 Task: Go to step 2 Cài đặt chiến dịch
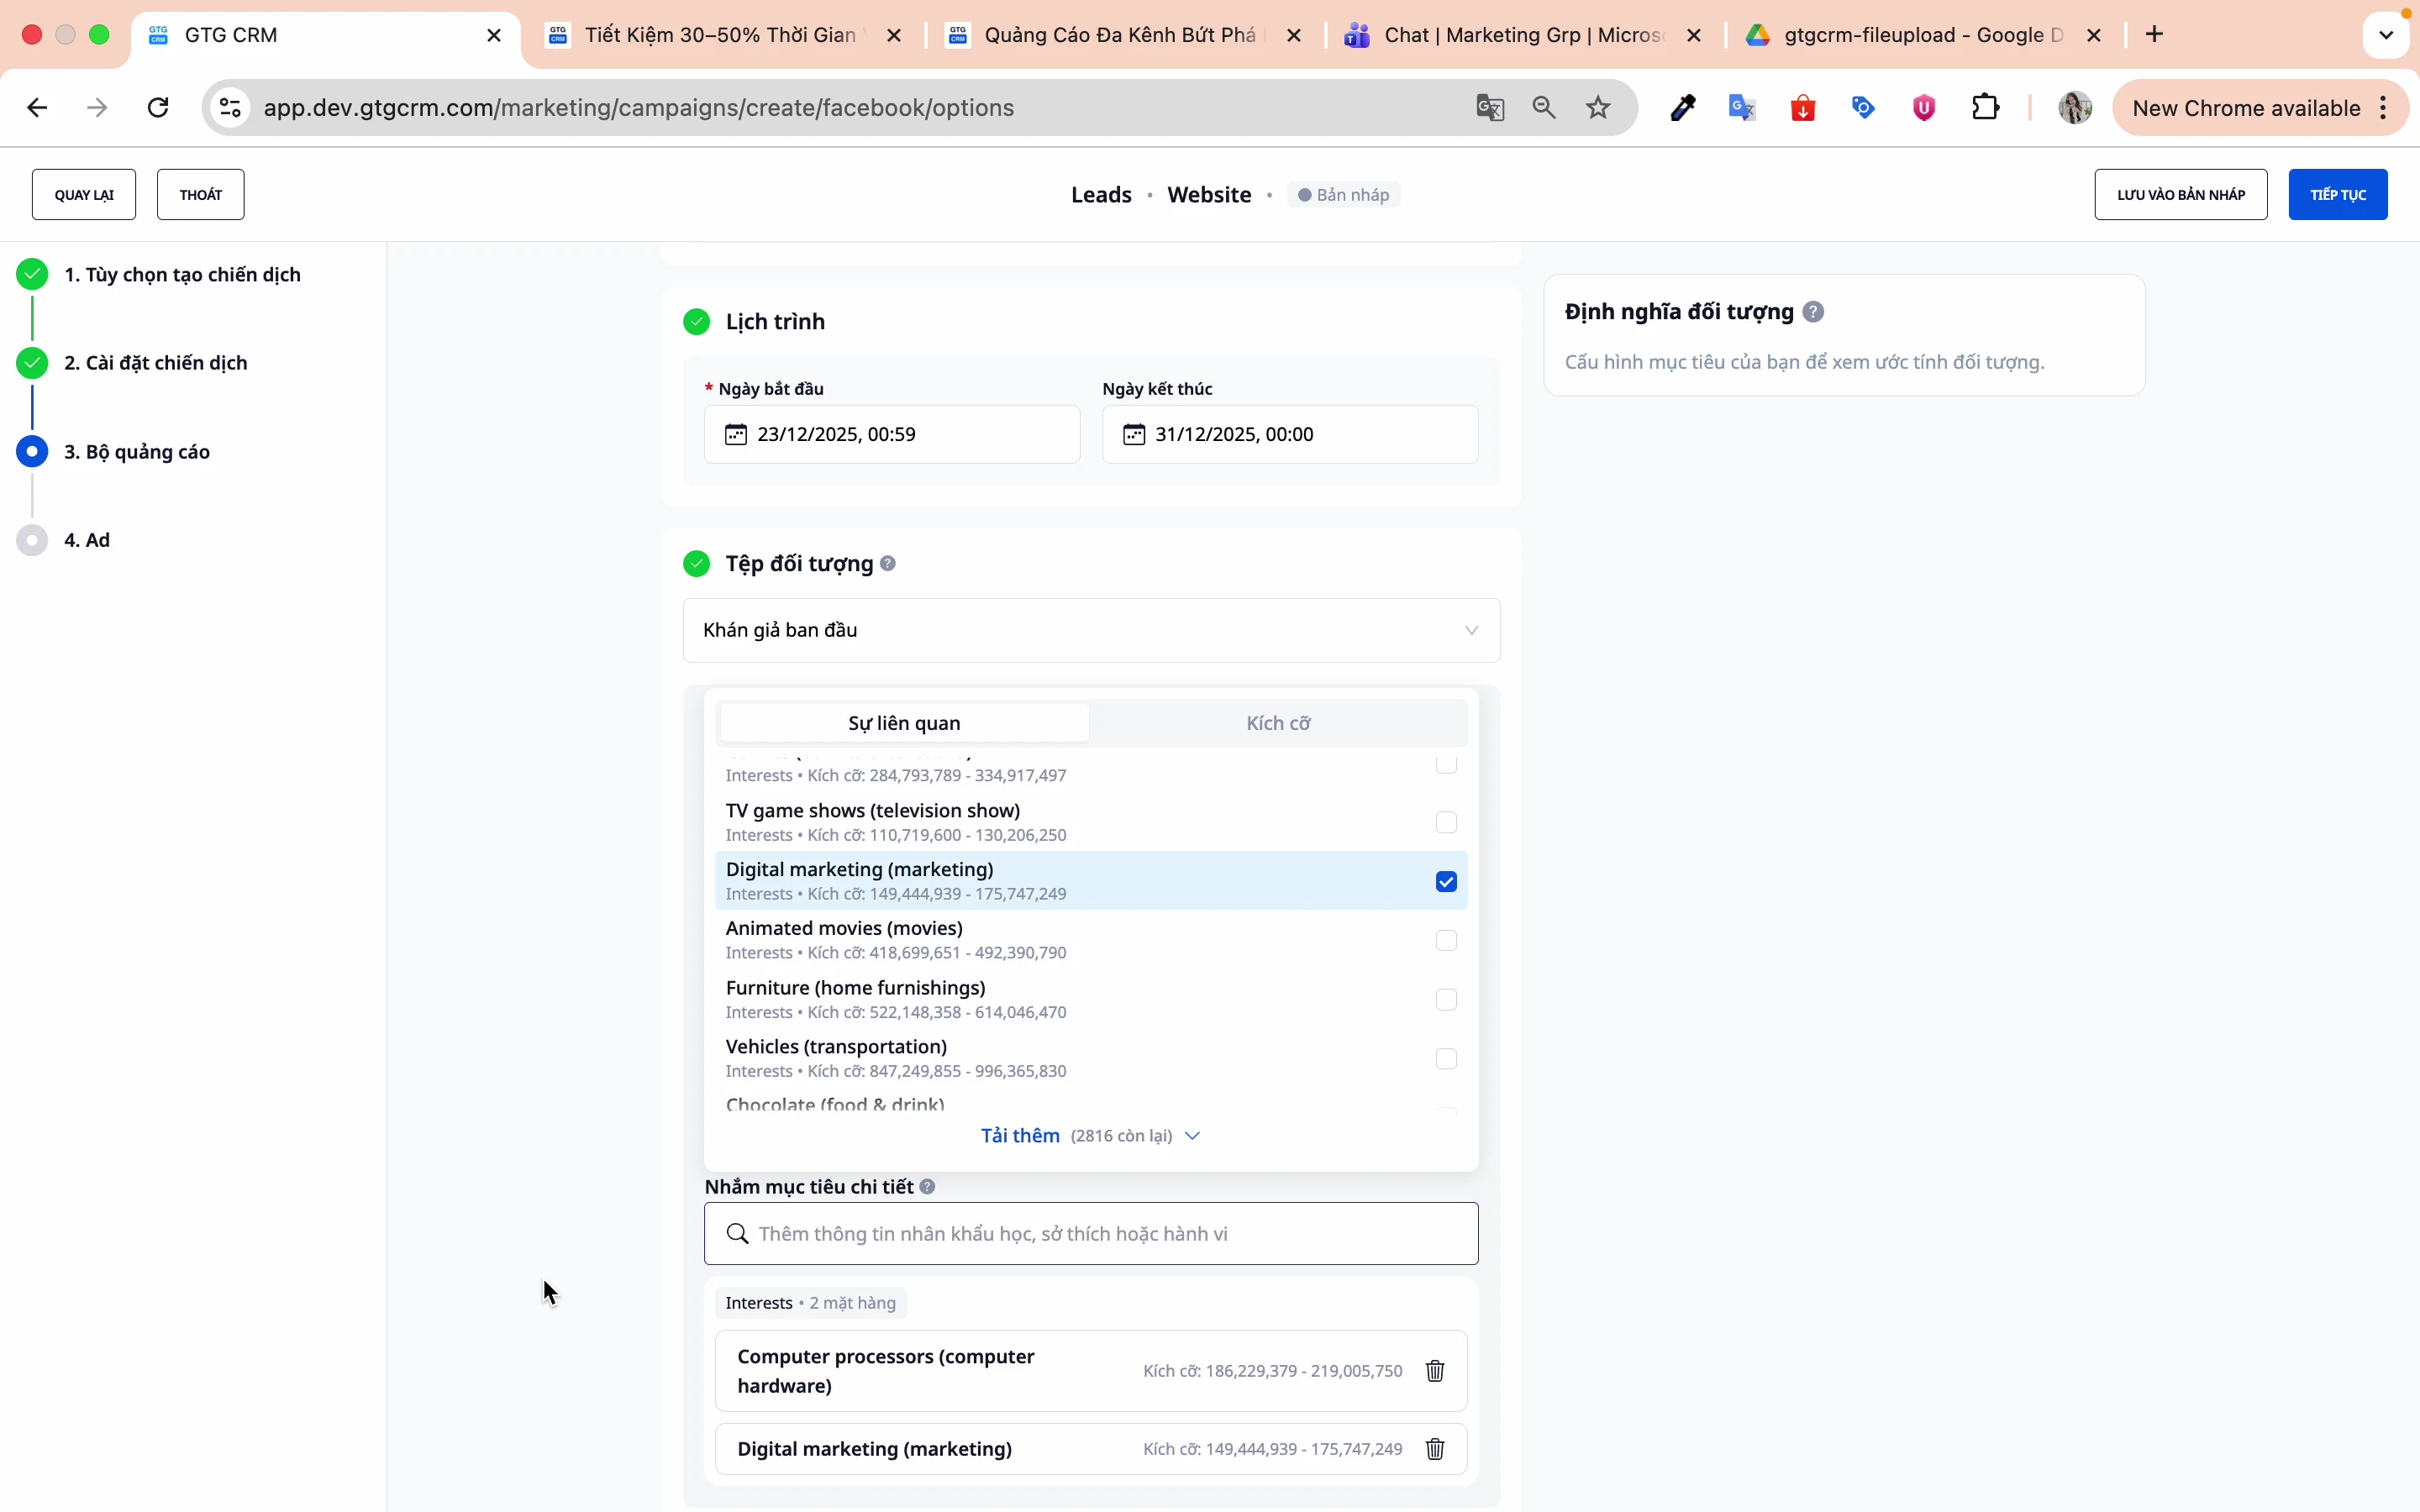(156, 363)
